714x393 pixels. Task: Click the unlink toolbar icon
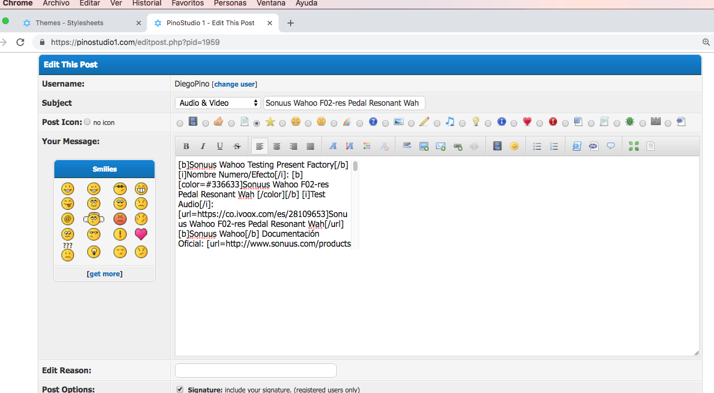pyautogui.click(x=474, y=146)
